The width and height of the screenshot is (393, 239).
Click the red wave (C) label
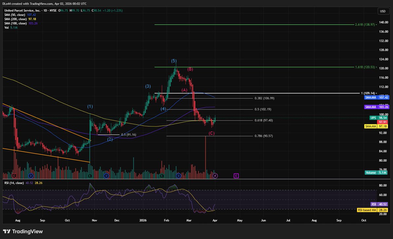(212, 133)
